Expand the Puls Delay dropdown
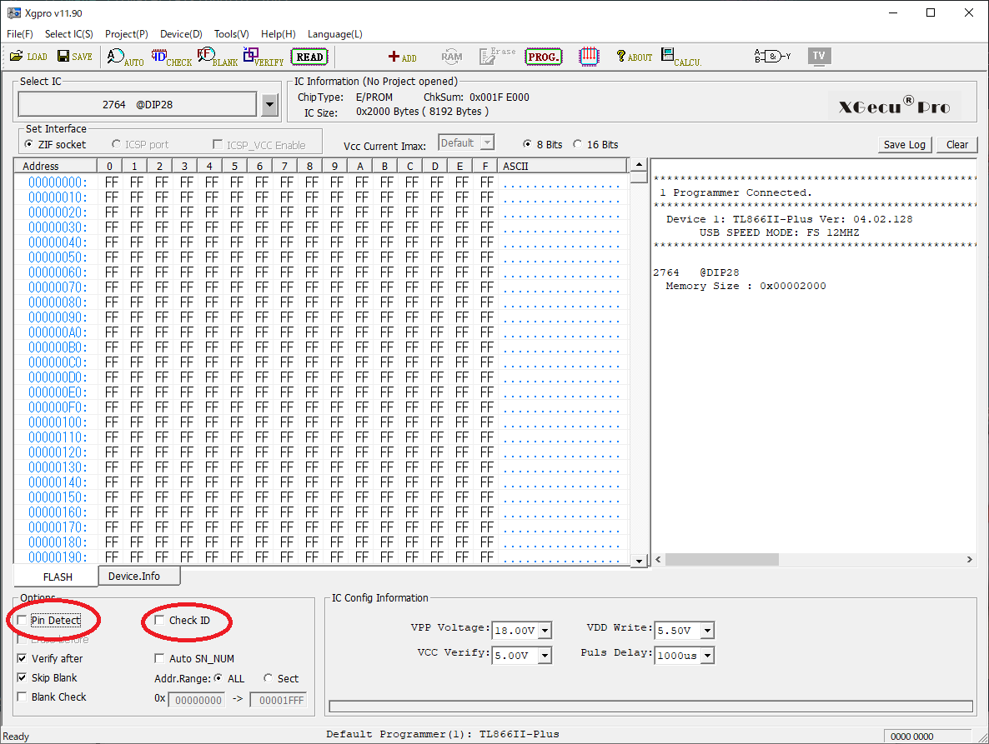This screenshot has width=989, height=744. pos(708,655)
